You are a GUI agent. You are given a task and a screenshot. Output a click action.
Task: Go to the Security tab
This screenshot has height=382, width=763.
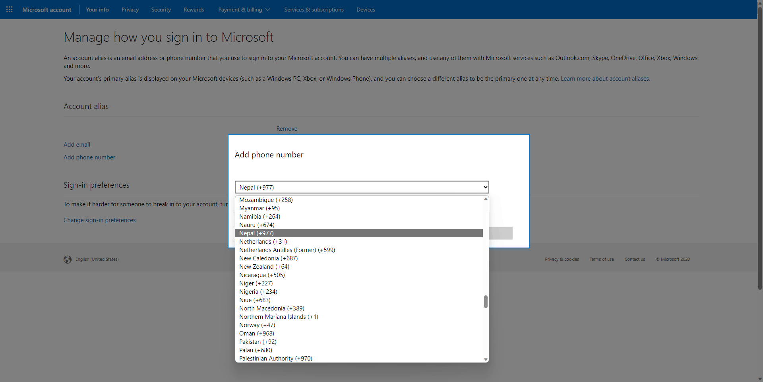(x=161, y=10)
